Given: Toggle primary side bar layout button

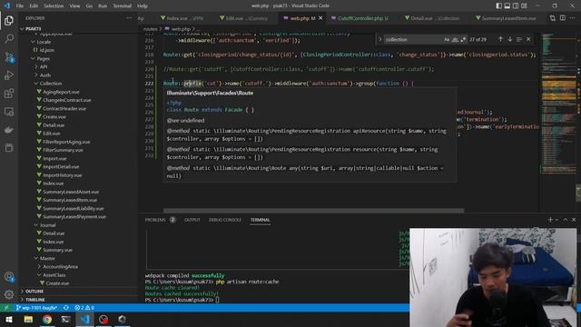Looking at the screenshot, I should pyautogui.click(x=498, y=5).
